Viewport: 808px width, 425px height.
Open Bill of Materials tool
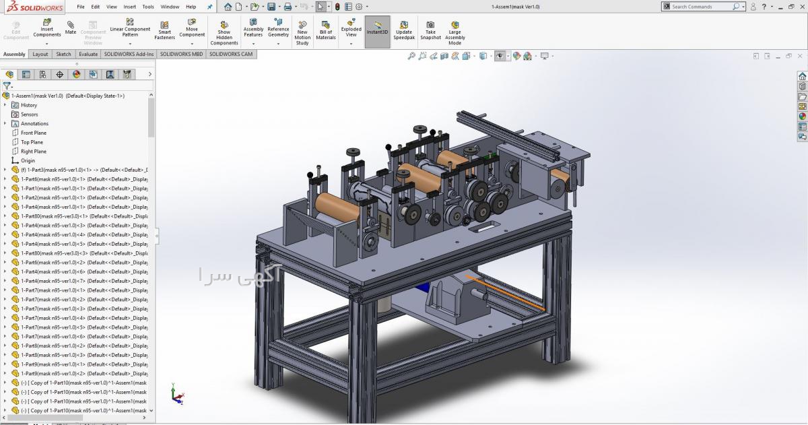coord(326,31)
